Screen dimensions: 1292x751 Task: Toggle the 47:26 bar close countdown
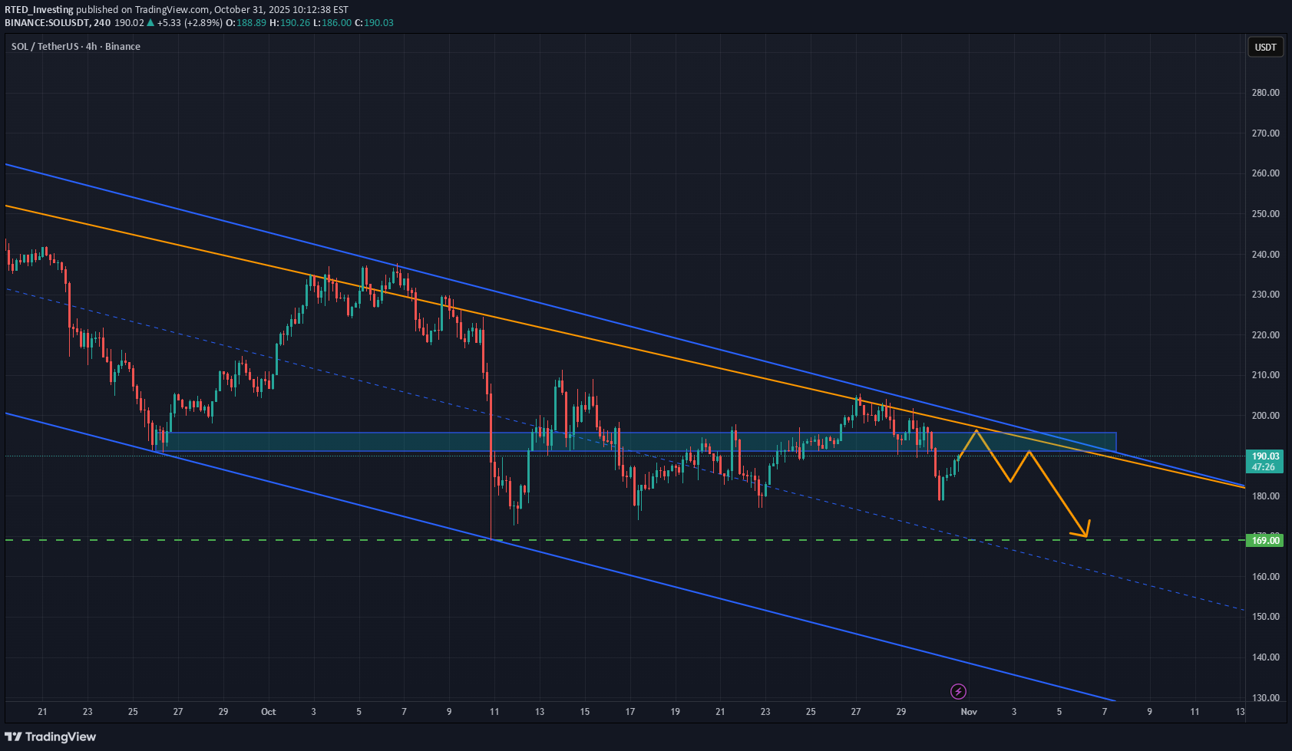click(1264, 466)
